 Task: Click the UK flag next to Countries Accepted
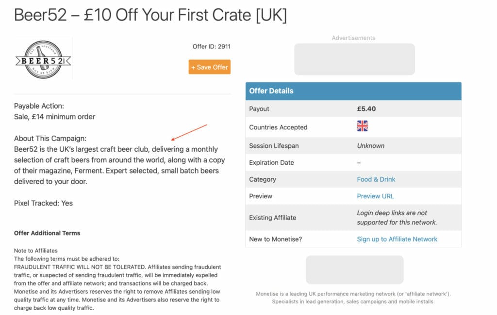pyautogui.click(x=362, y=126)
